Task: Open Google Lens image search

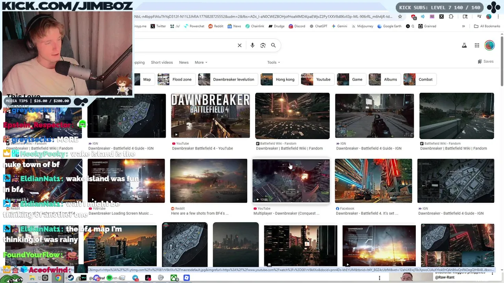Action: click(263, 45)
